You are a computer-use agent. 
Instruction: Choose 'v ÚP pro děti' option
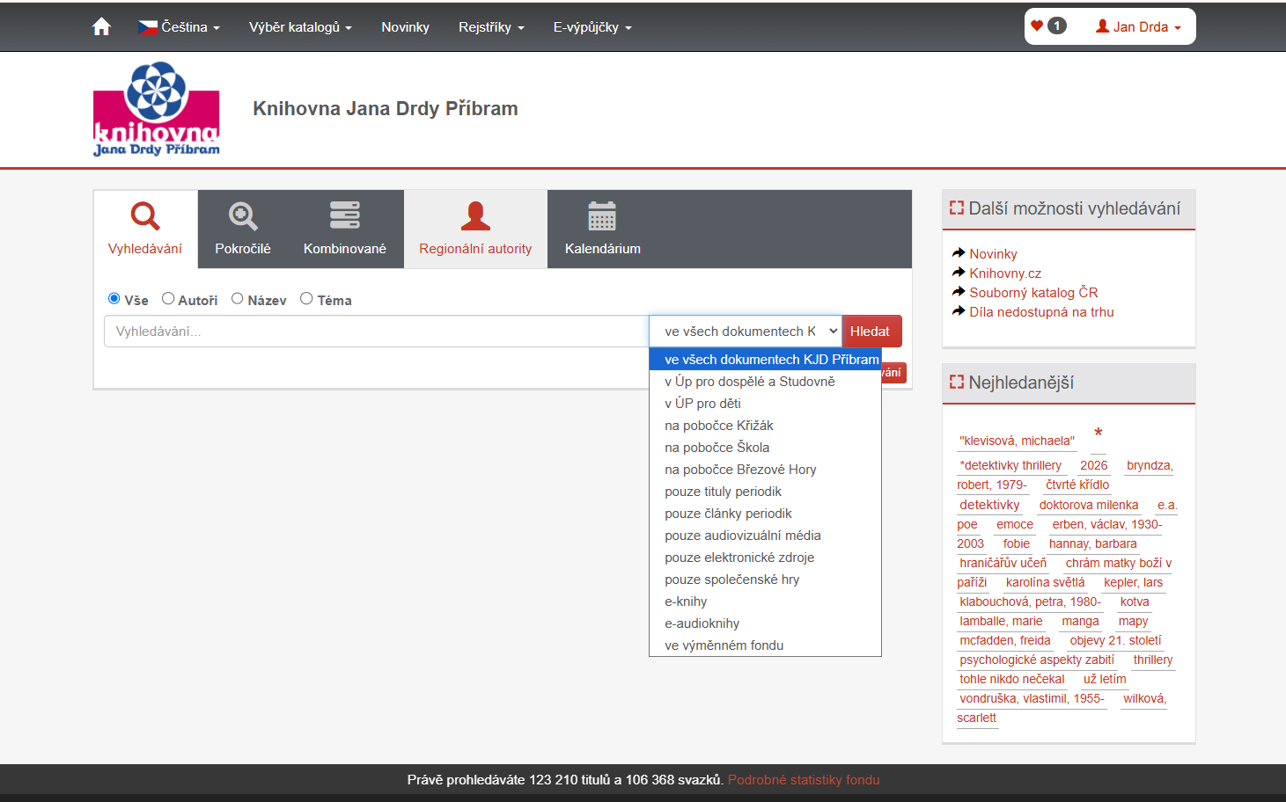click(x=765, y=404)
